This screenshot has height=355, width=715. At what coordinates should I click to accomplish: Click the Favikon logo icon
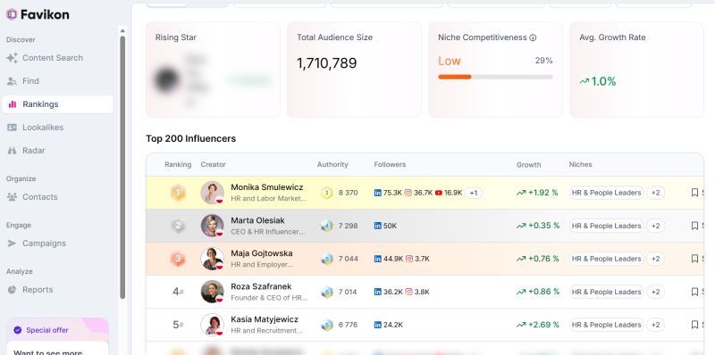coord(12,14)
